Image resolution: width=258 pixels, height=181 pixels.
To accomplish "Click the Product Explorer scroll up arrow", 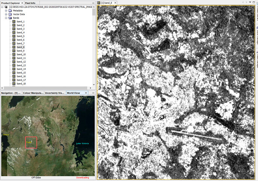I will 94,7.
